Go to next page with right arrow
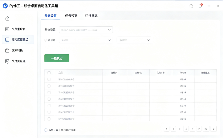This screenshot has width=223, height=138. click(x=214, y=129)
